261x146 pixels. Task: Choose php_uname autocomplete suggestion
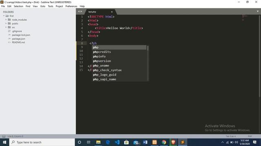pyautogui.click(x=119, y=66)
